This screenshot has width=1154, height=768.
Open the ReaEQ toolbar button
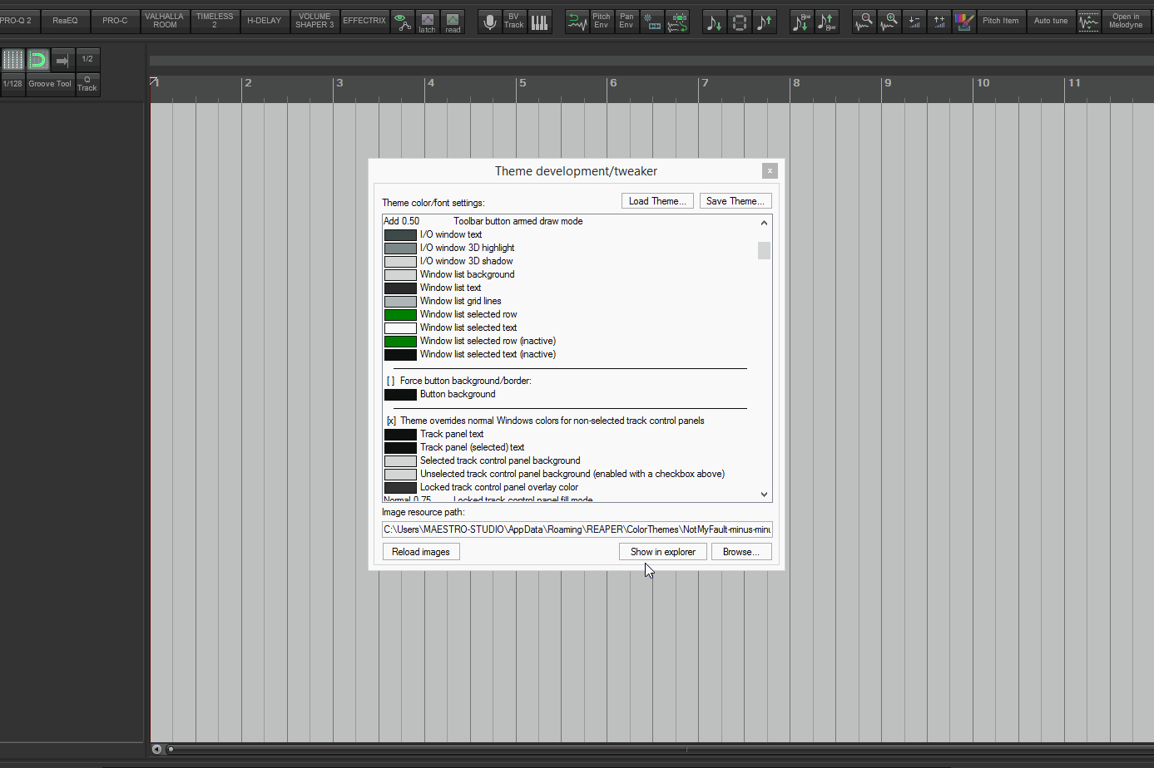65,22
